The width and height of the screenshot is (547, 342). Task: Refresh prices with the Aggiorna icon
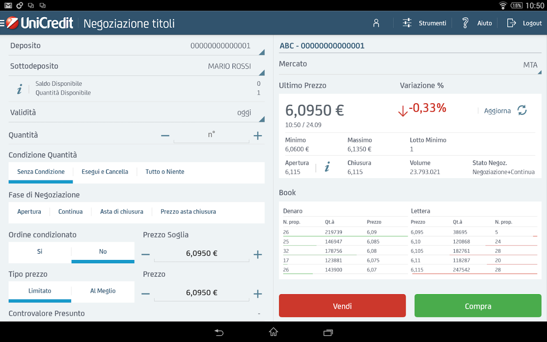click(x=522, y=110)
